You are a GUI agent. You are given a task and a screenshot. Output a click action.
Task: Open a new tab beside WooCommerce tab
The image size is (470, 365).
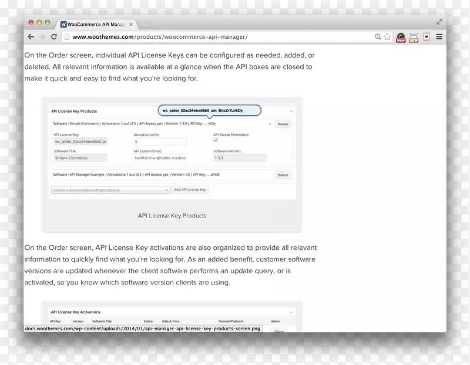click(145, 24)
